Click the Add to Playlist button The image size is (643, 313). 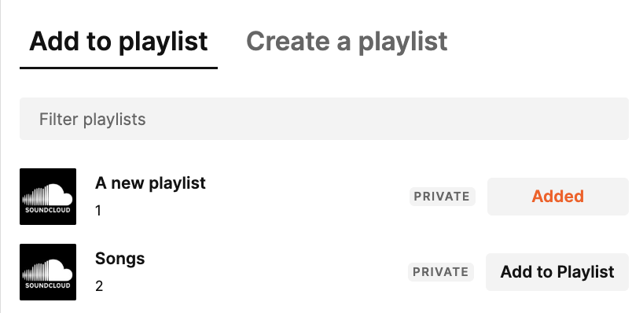point(557,272)
